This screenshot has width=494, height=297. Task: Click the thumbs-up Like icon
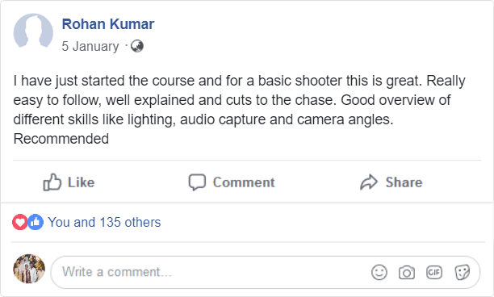[x=52, y=182]
